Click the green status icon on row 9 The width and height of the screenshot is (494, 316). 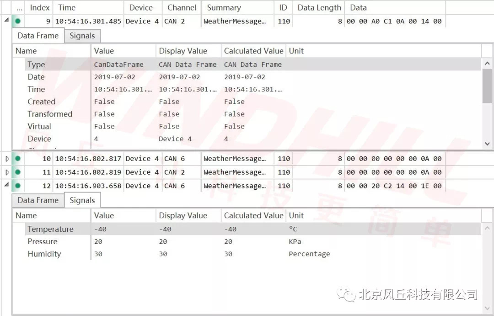tap(18, 21)
